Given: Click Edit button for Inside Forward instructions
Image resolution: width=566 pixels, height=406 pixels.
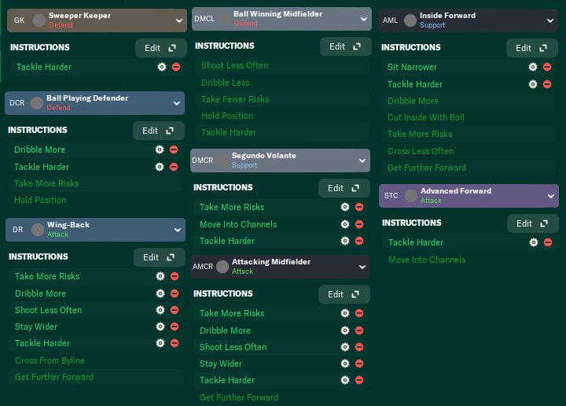Looking at the screenshot, I should (530, 48).
